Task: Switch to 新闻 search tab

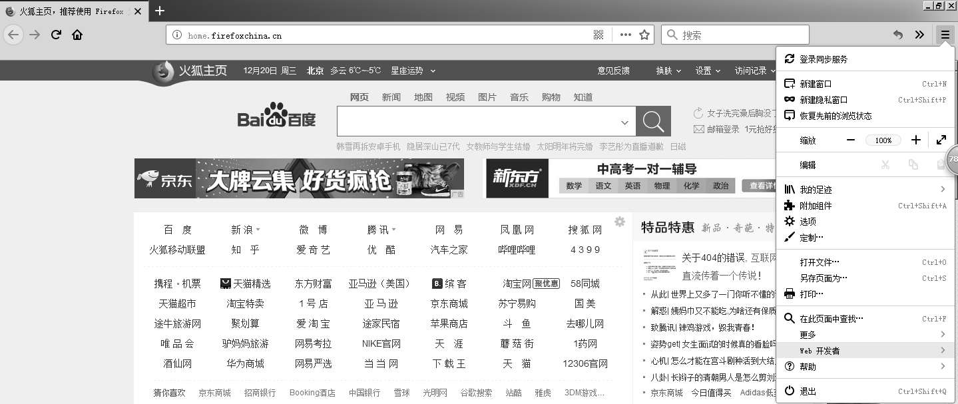Action: (x=391, y=97)
